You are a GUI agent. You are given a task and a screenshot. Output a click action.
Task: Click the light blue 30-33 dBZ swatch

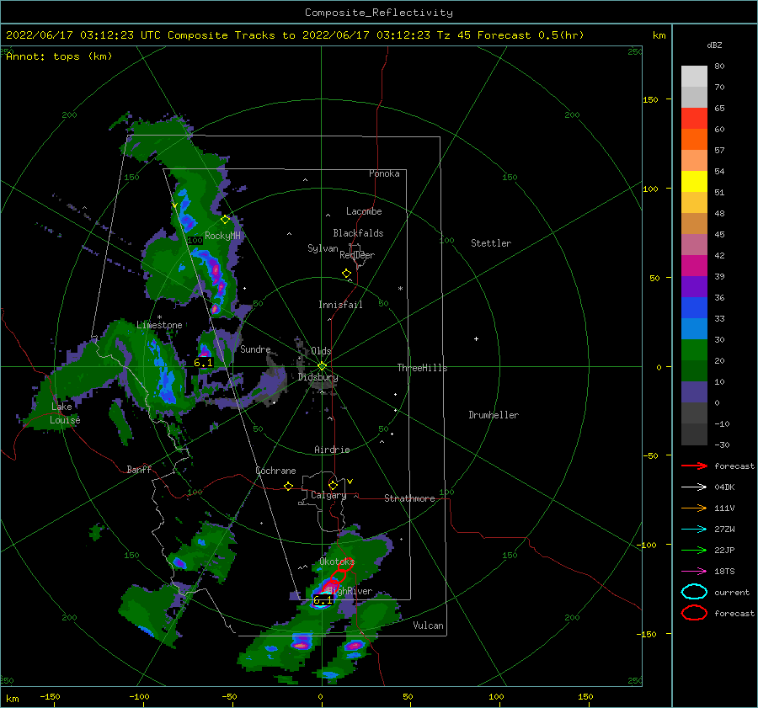(694, 329)
